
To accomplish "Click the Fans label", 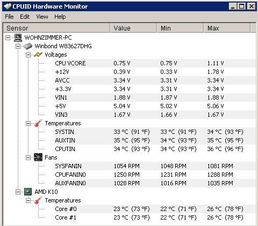I will pos(51,157).
